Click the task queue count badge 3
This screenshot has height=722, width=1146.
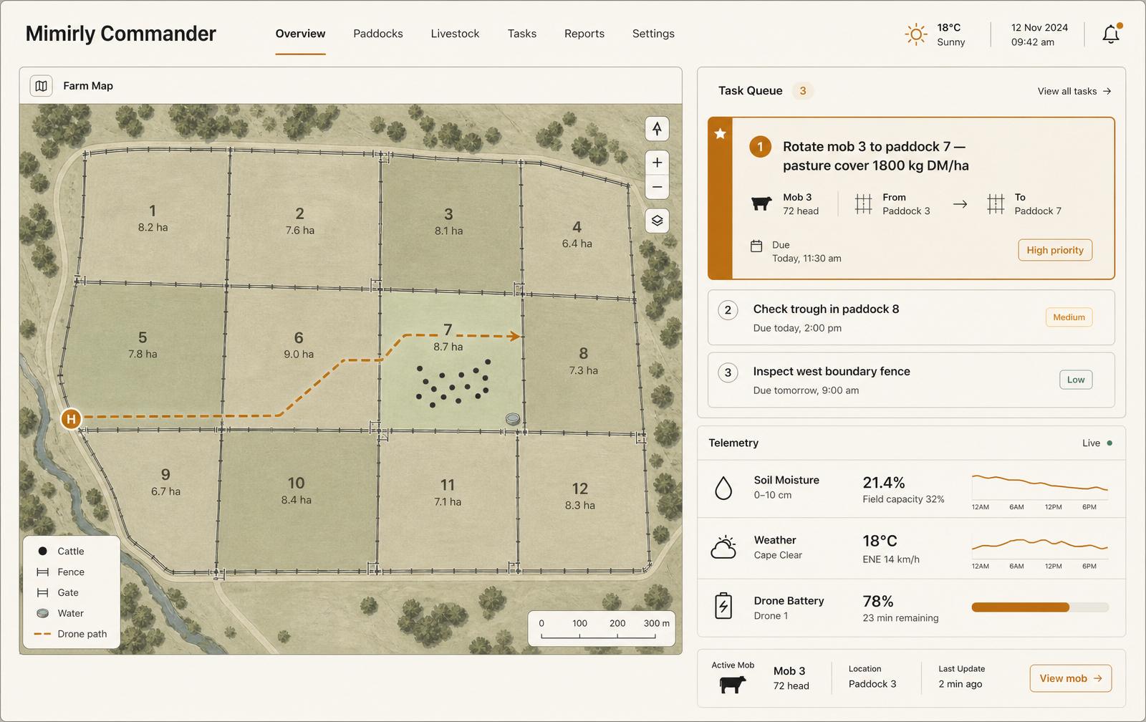click(x=803, y=91)
